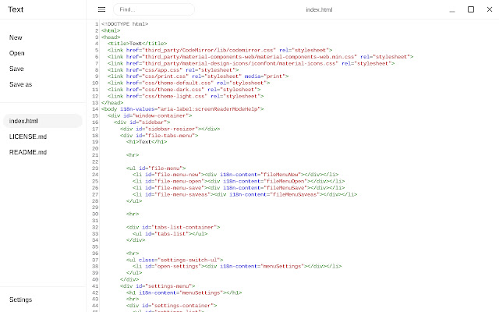
Task: Select New in the sidebar file menu
Action: pyautogui.click(x=16, y=37)
